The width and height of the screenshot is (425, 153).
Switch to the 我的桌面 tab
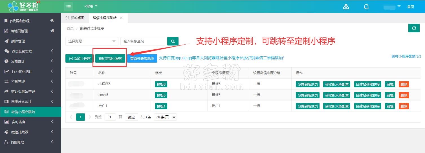click(x=75, y=18)
